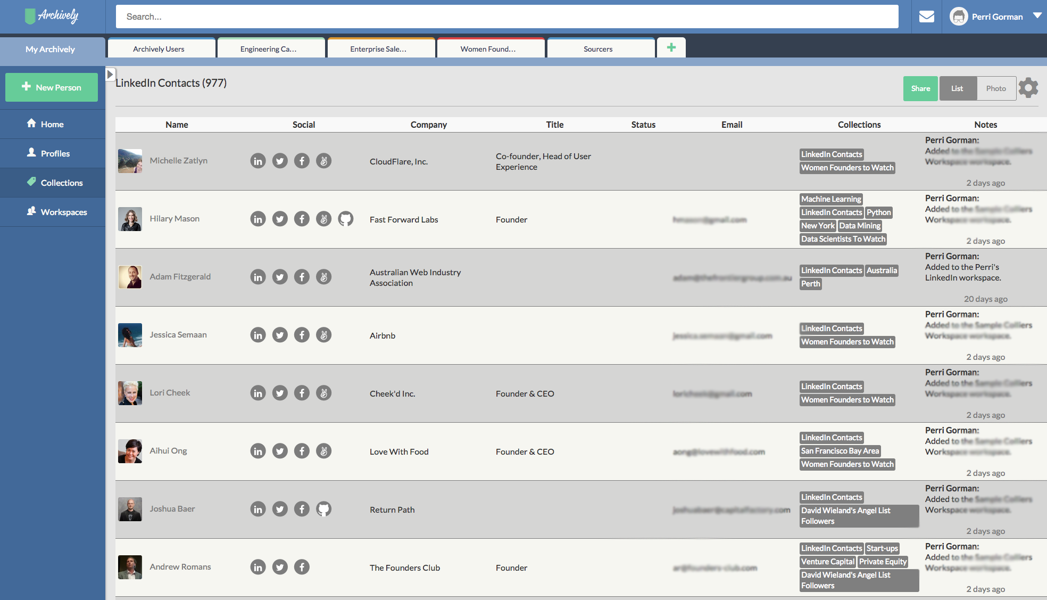Image resolution: width=1047 pixels, height=600 pixels.
Task: Open Michelle Zatlyn's LinkedIn icon
Action: tap(257, 161)
